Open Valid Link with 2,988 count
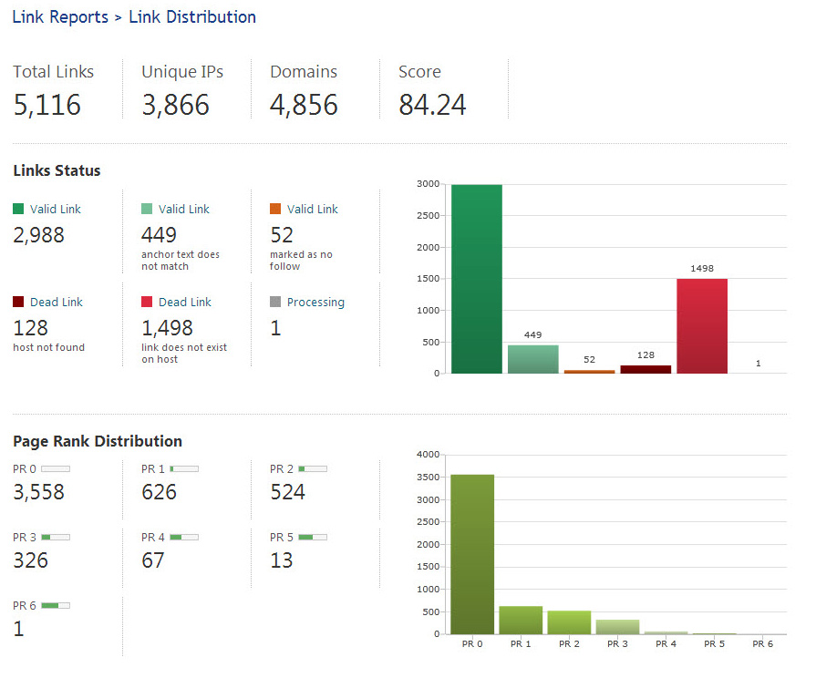 pyautogui.click(x=55, y=209)
